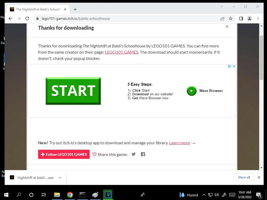Open the AdChoices info icon
This screenshot has width=267, height=200.
[x=229, y=66]
